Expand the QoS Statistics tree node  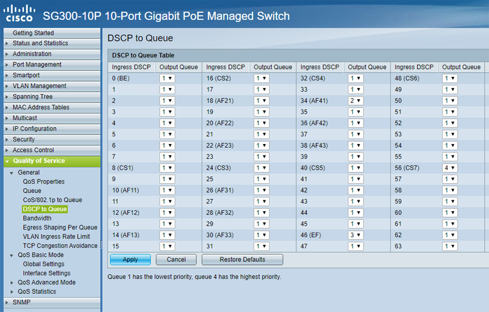point(12,292)
